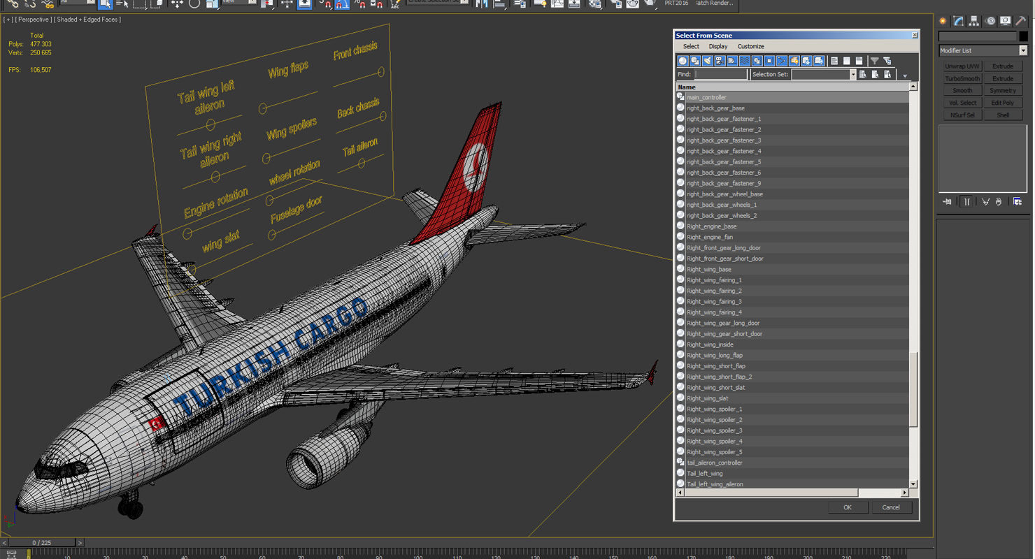Image resolution: width=1035 pixels, height=559 pixels.
Task: Toggle Display Space Warps filter button
Action: (745, 61)
